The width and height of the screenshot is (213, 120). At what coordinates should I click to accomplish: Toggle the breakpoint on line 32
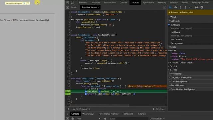[x=68, y=91]
